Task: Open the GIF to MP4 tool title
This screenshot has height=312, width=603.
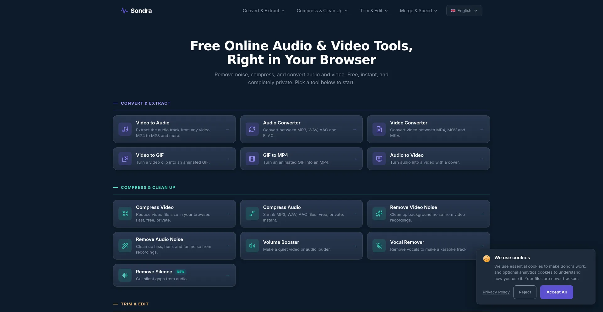Action: pos(275,155)
